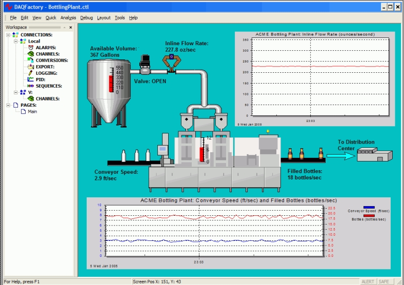Select the CONVERSIONS: tree item
The height and width of the screenshot is (285, 404).
(x=52, y=60)
